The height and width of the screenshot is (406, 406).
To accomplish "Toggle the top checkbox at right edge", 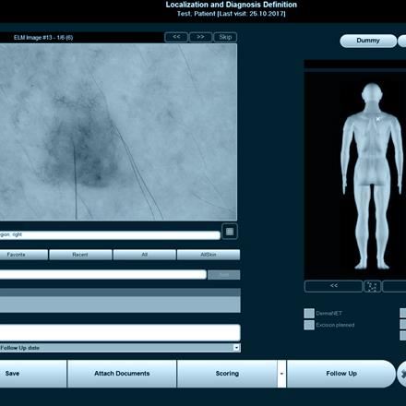I will (403, 313).
